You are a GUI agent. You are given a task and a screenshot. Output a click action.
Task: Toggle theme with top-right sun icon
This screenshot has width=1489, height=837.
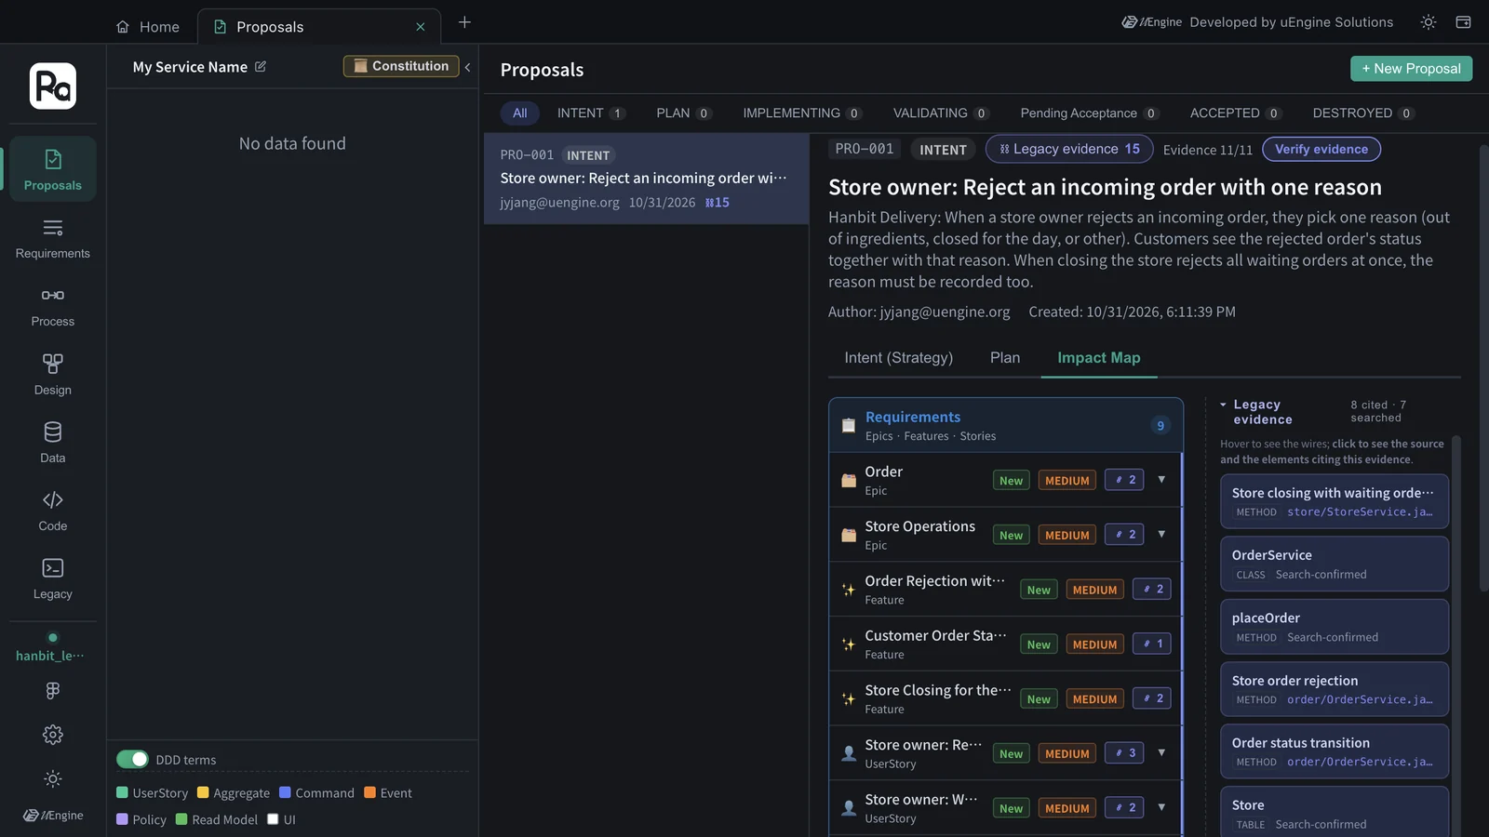coord(1429,22)
